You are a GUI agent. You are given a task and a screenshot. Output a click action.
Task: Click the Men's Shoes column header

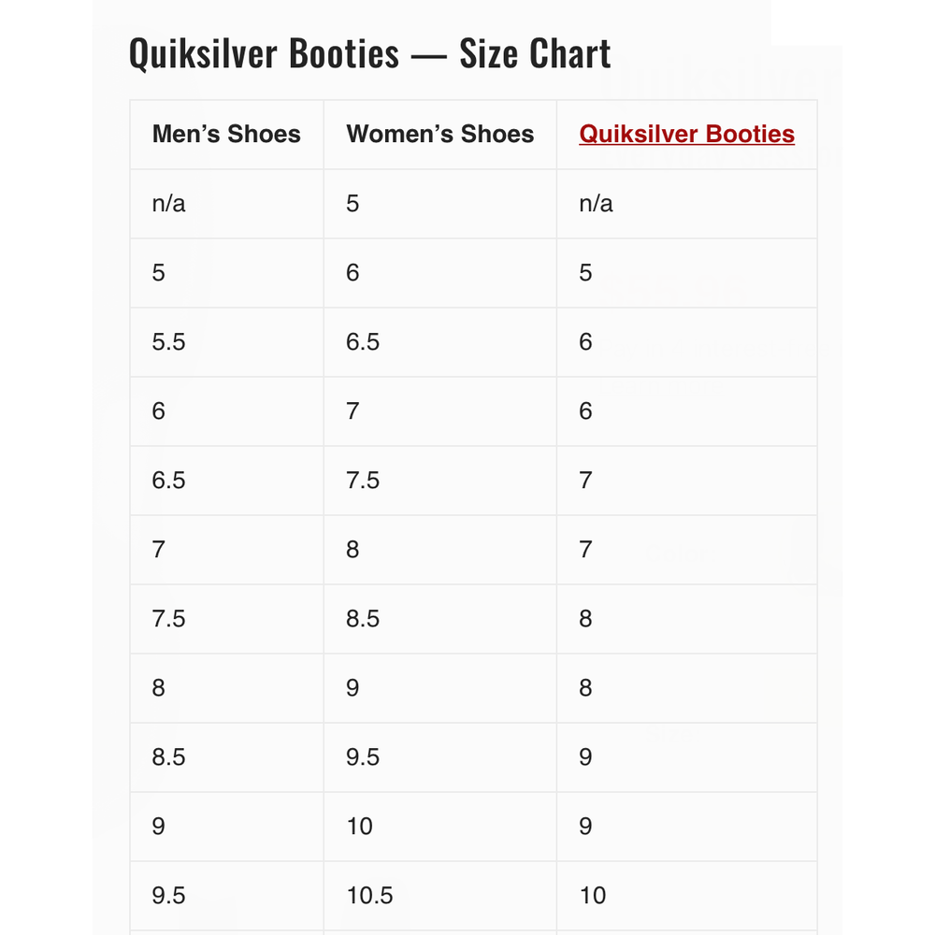pos(226,135)
